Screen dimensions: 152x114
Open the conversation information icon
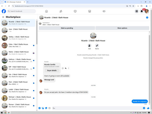(147, 18)
